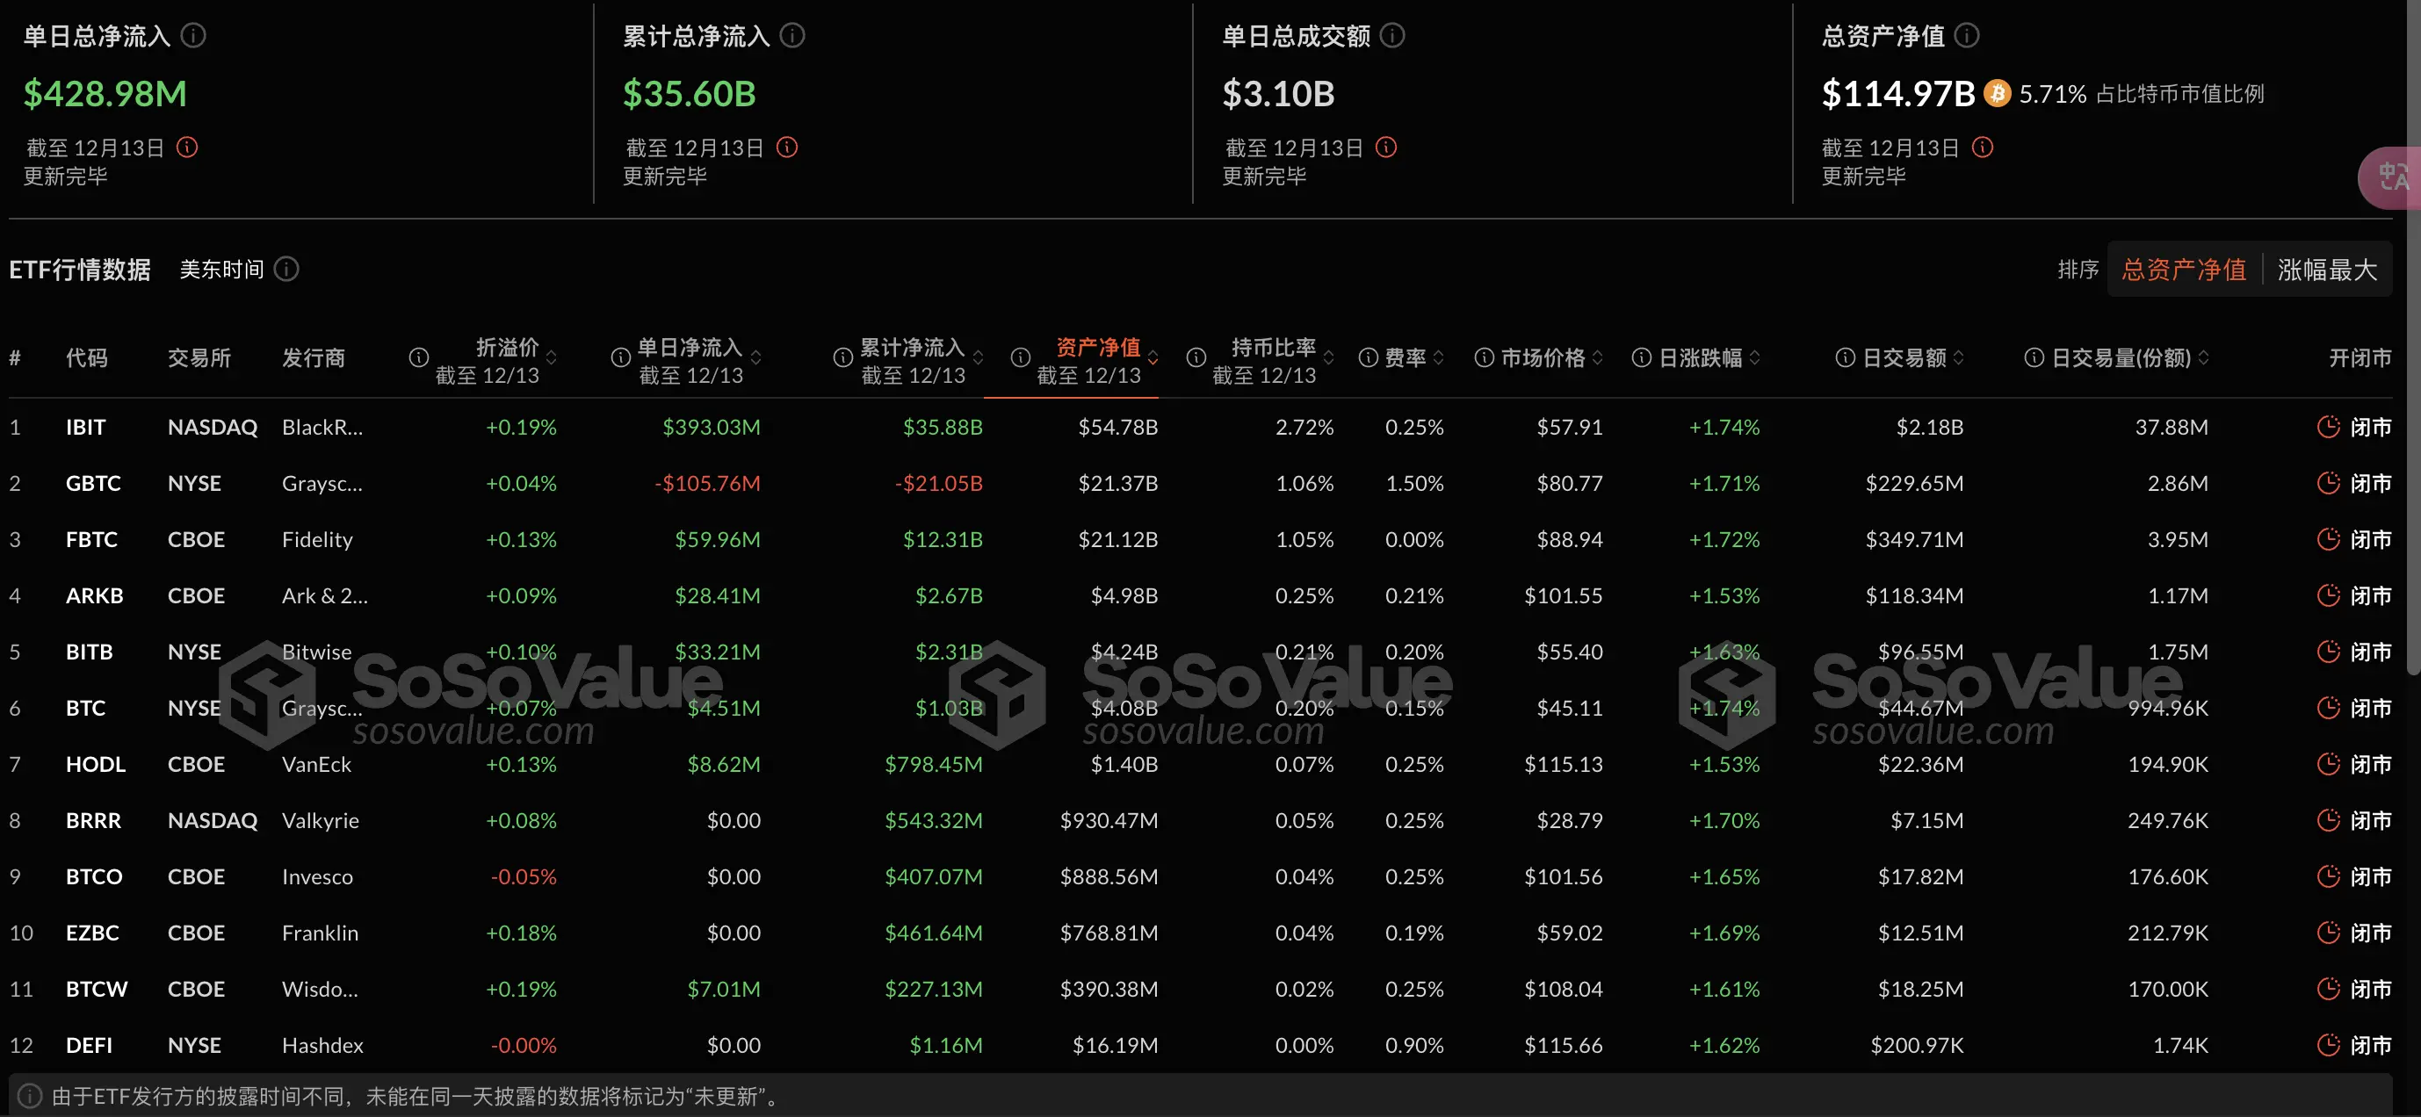Click info icon in the disclosure footer note

[x=30, y=1096]
